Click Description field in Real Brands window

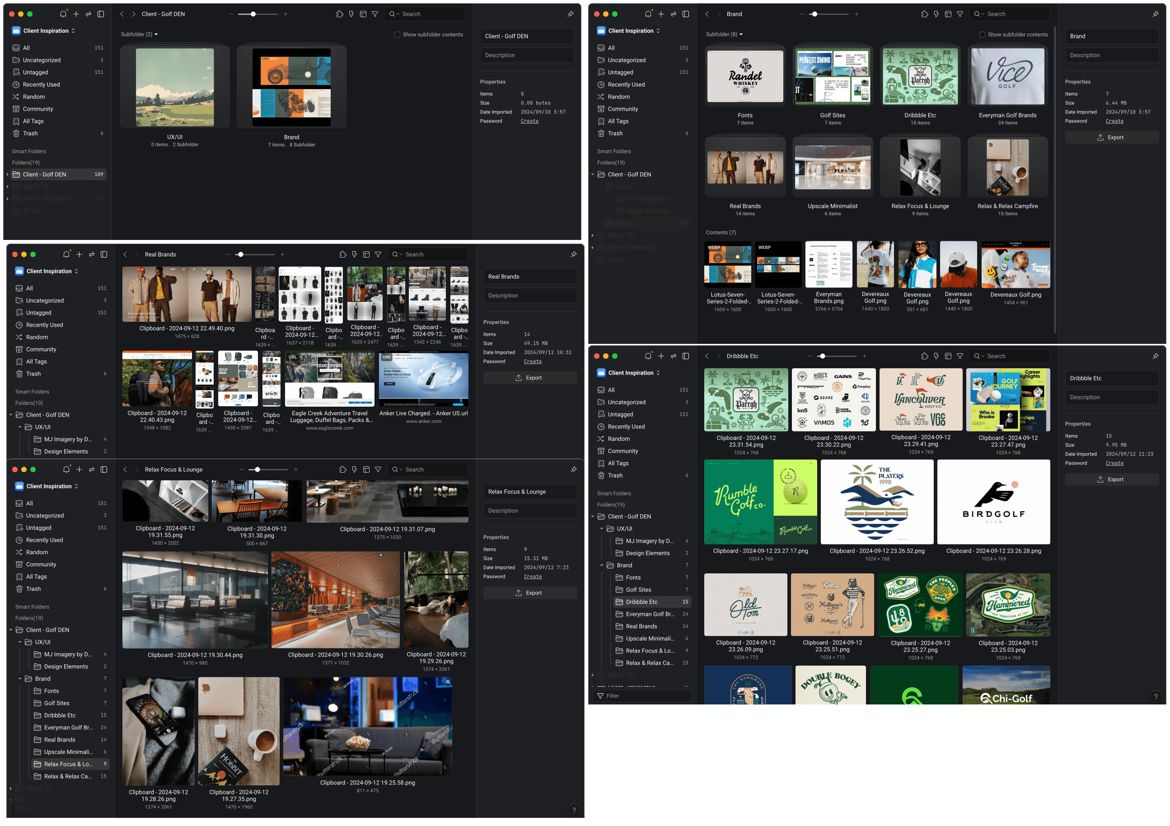[529, 296]
